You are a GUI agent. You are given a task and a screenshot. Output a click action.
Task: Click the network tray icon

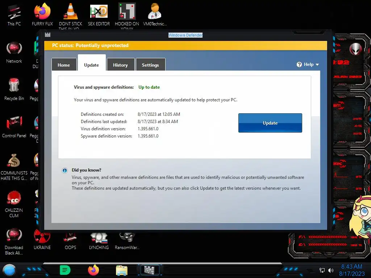(x=322, y=270)
